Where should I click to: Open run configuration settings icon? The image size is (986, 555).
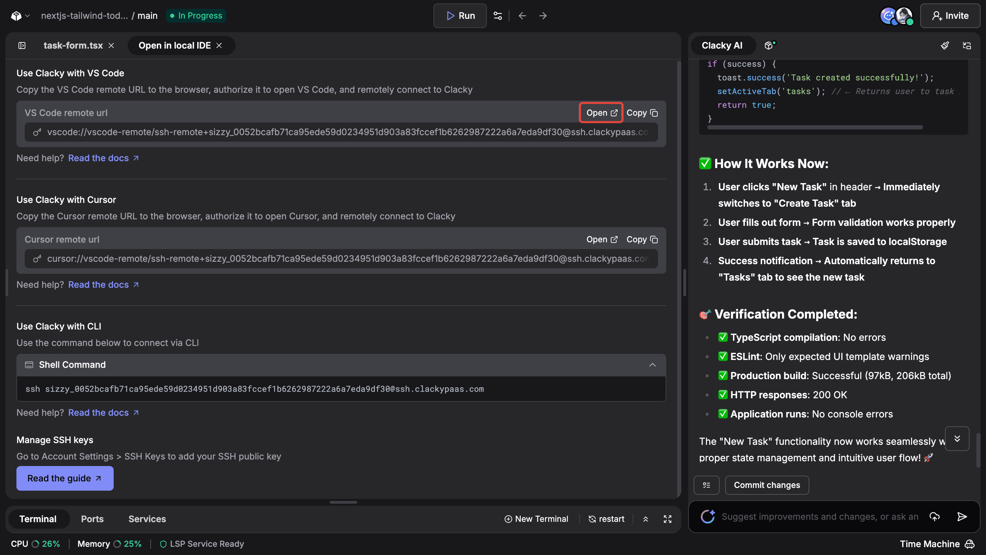click(x=497, y=16)
